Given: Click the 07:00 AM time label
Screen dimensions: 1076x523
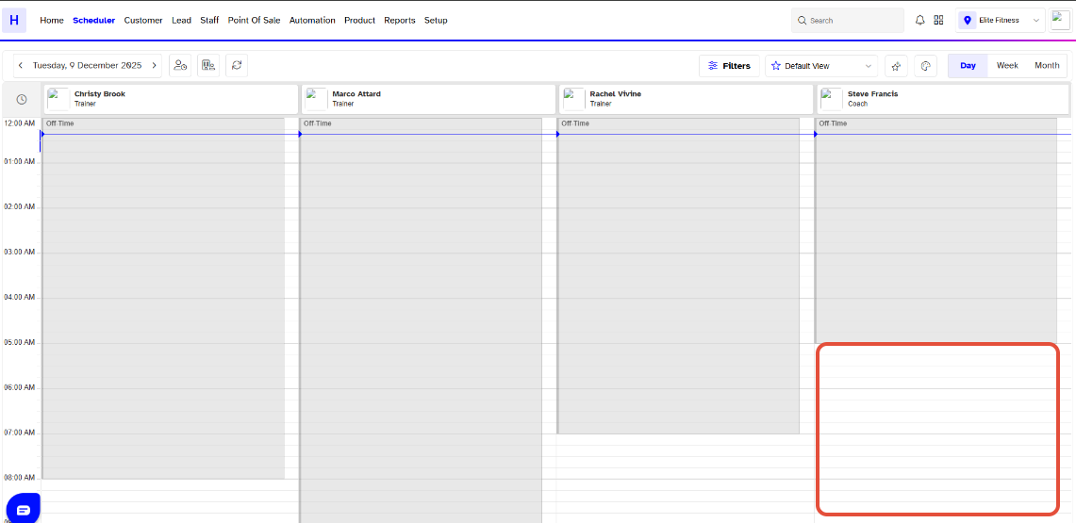Looking at the screenshot, I should (x=19, y=433).
